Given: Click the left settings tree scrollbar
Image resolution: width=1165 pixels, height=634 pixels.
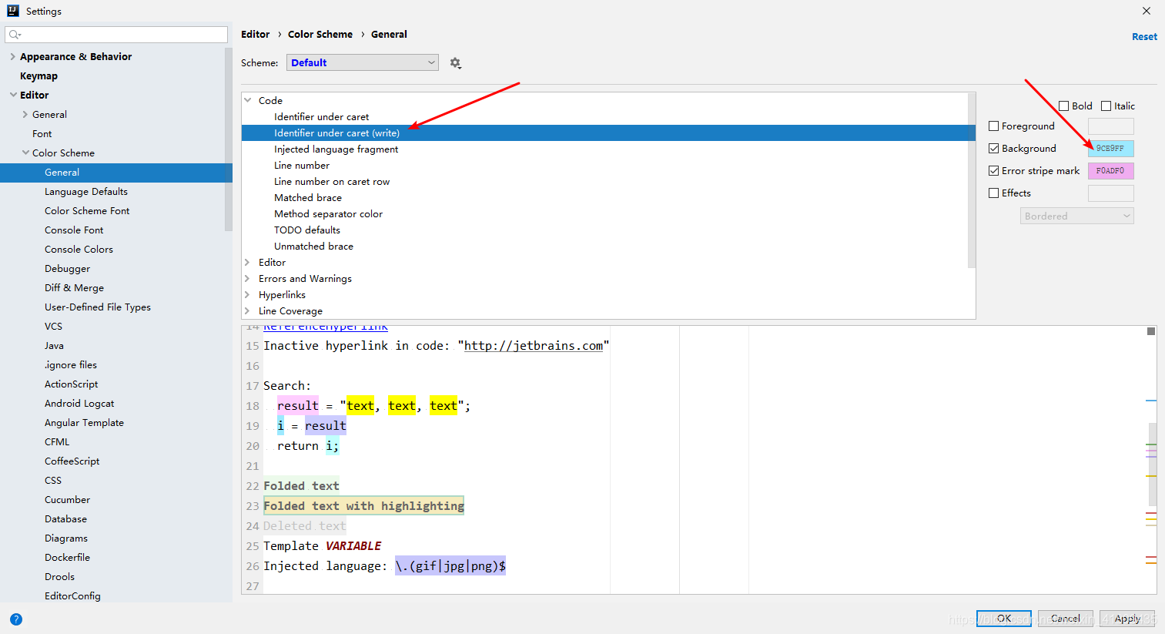Looking at the screenshot, I should pos(228,139).
